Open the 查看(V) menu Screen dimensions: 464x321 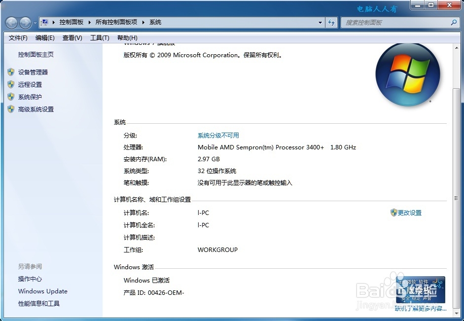tap(72, 37)
